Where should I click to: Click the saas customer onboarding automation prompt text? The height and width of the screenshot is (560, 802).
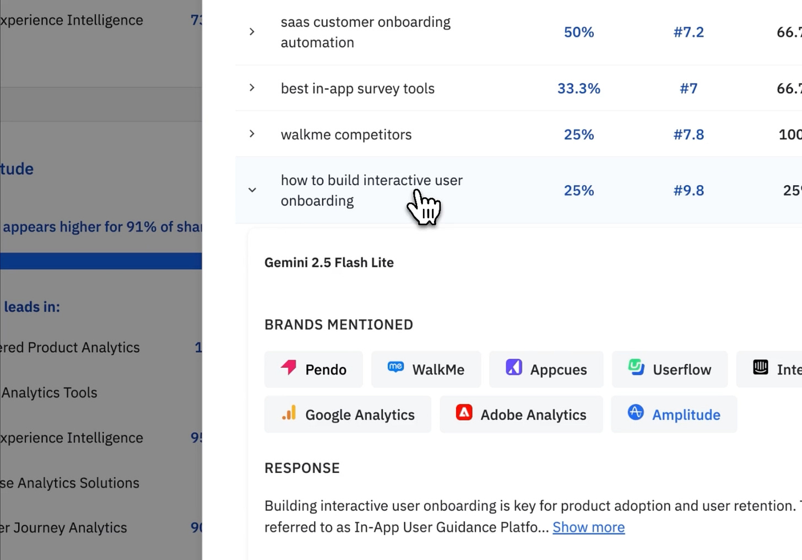(366, 32)
